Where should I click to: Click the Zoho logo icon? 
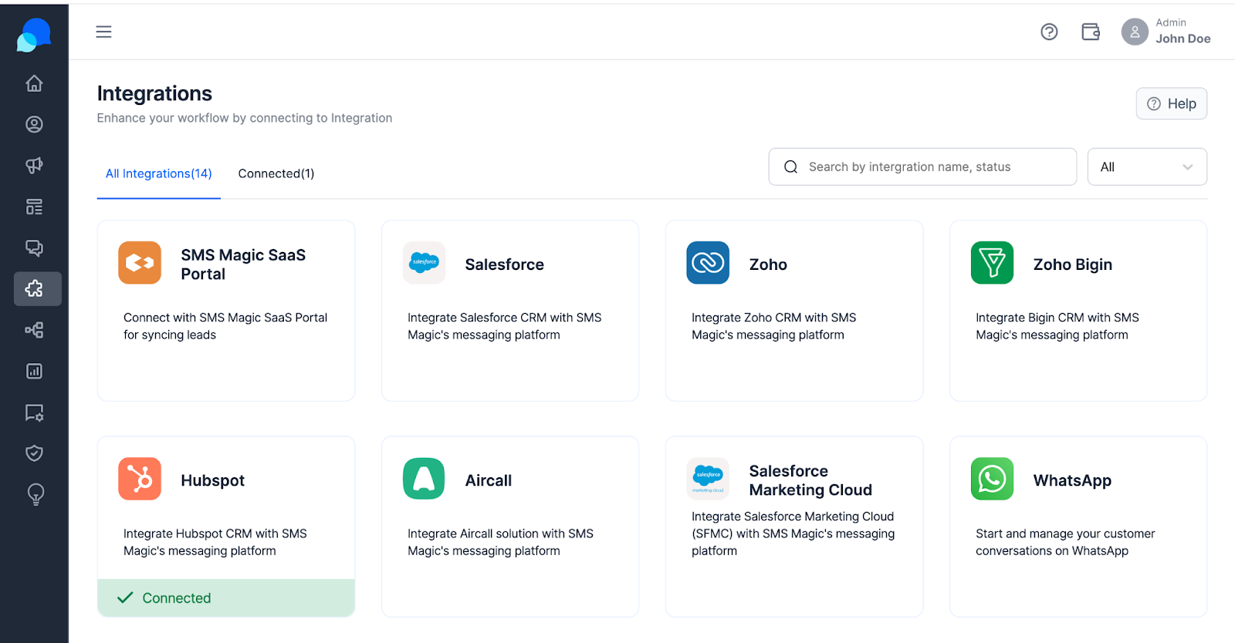(708, 263)
